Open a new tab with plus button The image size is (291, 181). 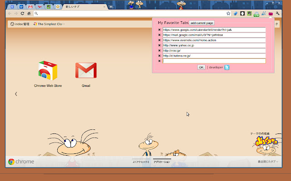(111, 7)
